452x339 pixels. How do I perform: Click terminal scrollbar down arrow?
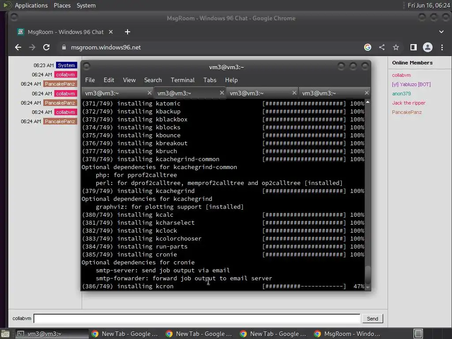pyautogui.click(x=368, y=287)
